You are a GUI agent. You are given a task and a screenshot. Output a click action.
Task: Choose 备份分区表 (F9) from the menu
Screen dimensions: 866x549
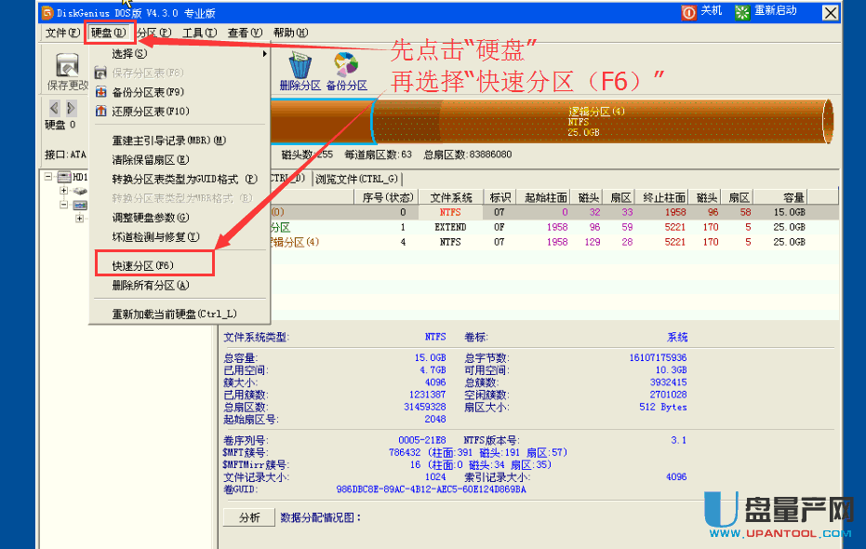tap(149, 92)
